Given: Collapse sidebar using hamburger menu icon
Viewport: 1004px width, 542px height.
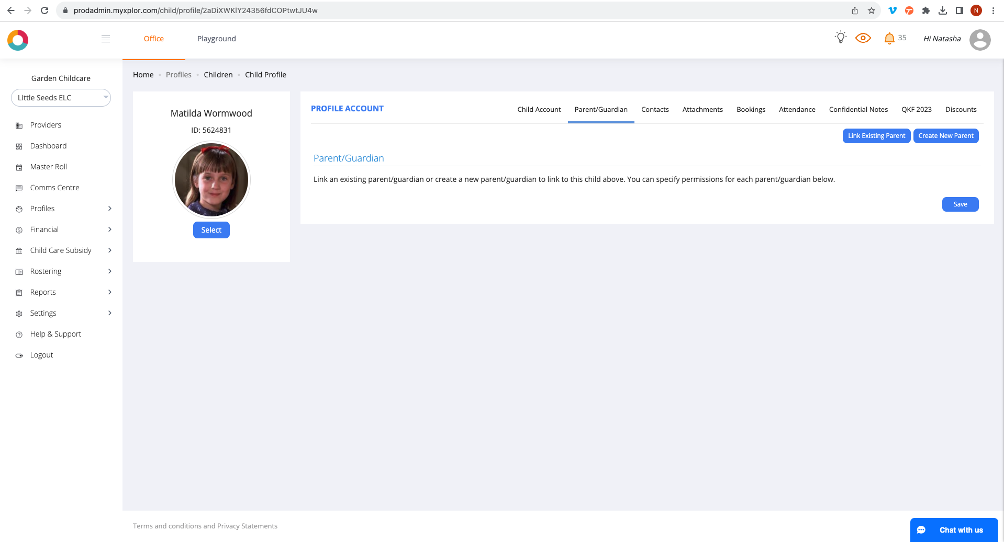Looking at the screenshot, I should [106, 39].
